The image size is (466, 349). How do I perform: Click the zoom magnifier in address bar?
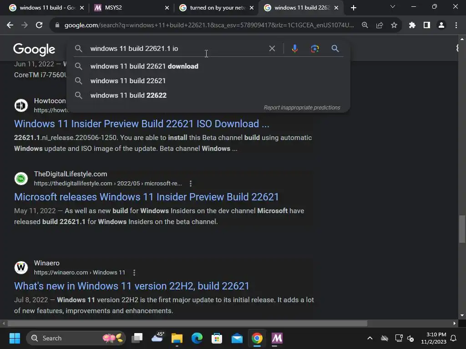365,25
